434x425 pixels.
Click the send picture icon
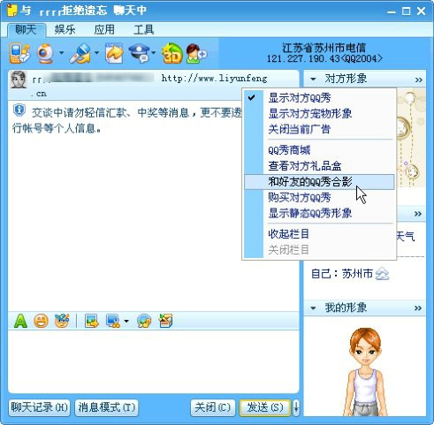[x=92, y=321]
